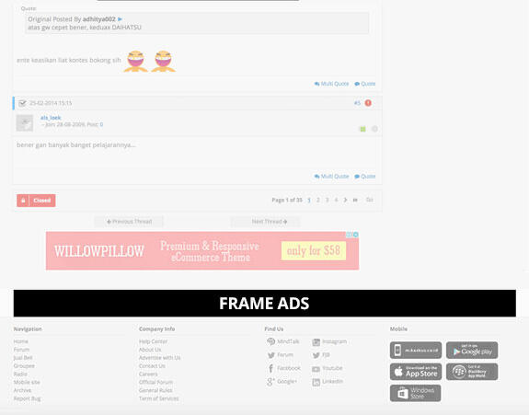Viewport: 529px width, 415px height.
Task: Open Archive link in footer
Action: coord(23,390)
